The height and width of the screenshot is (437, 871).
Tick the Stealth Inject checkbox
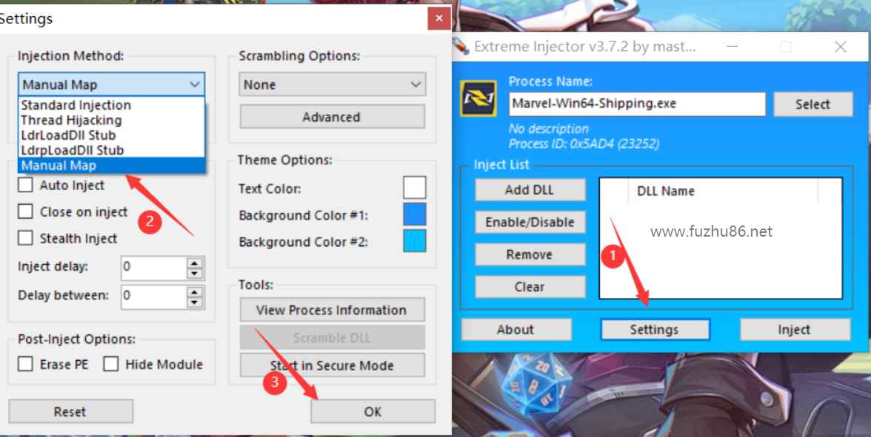pyautogui.click(x=25, y=238)
